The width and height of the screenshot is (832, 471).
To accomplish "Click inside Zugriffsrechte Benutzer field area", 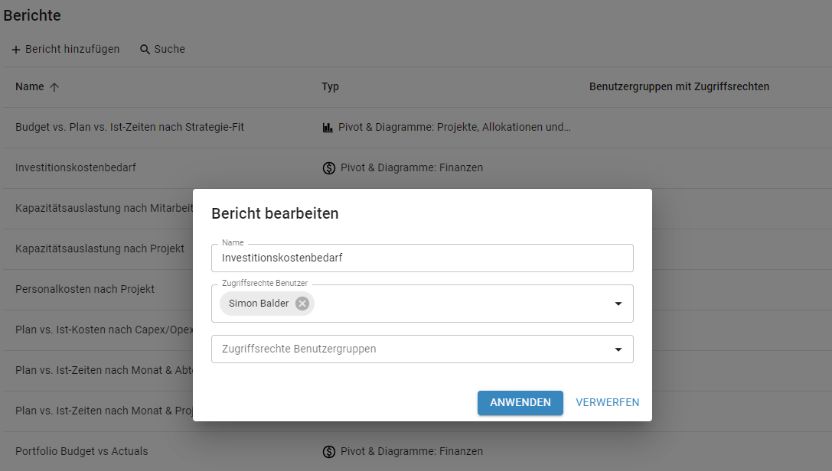I will click(423, 304).
